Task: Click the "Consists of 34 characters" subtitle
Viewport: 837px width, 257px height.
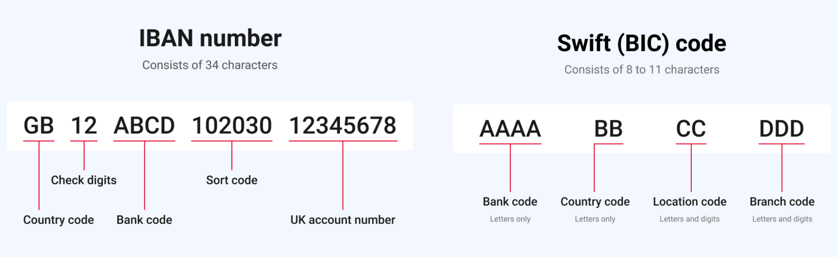Action: [x=210, y=65]
